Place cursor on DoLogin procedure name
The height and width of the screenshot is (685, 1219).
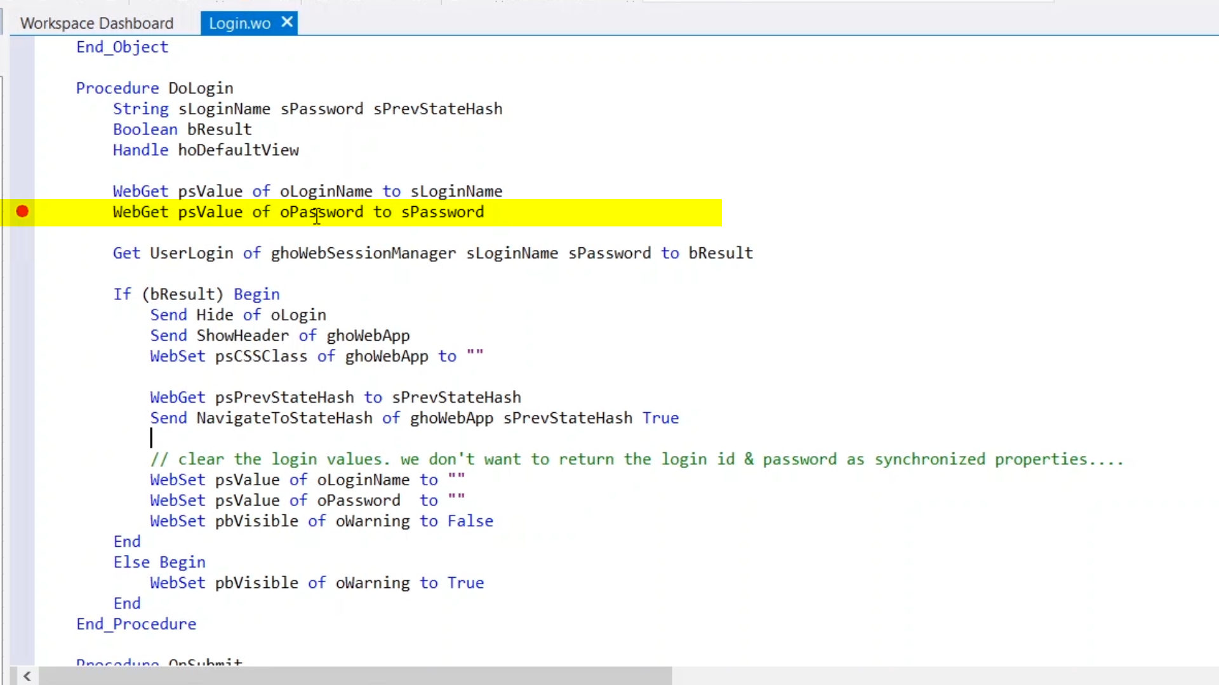pos(201,88)
